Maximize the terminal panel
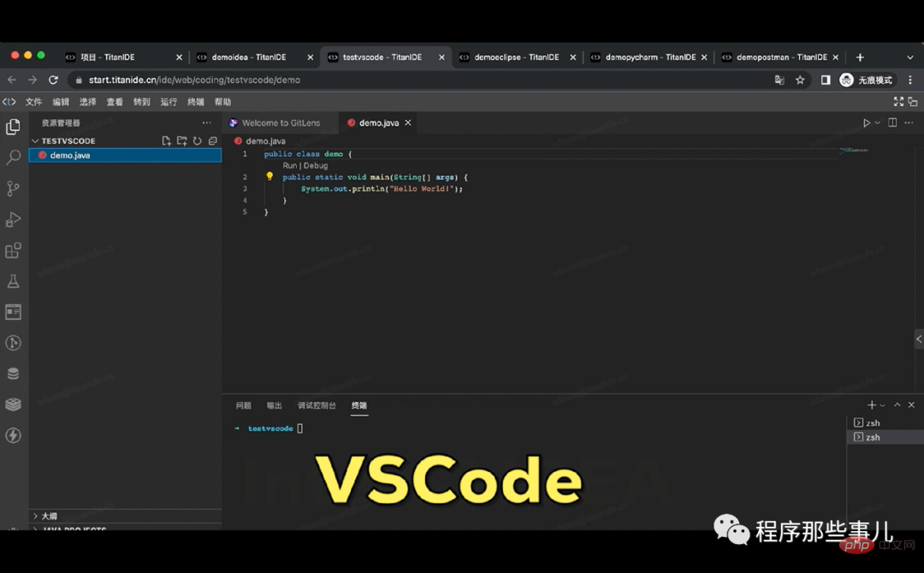Screen dimensions: 924x573 (x=897, y=405)
